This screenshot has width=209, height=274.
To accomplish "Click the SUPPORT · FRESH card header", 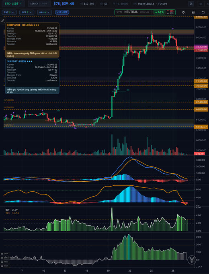I will (x=20, y=61).
